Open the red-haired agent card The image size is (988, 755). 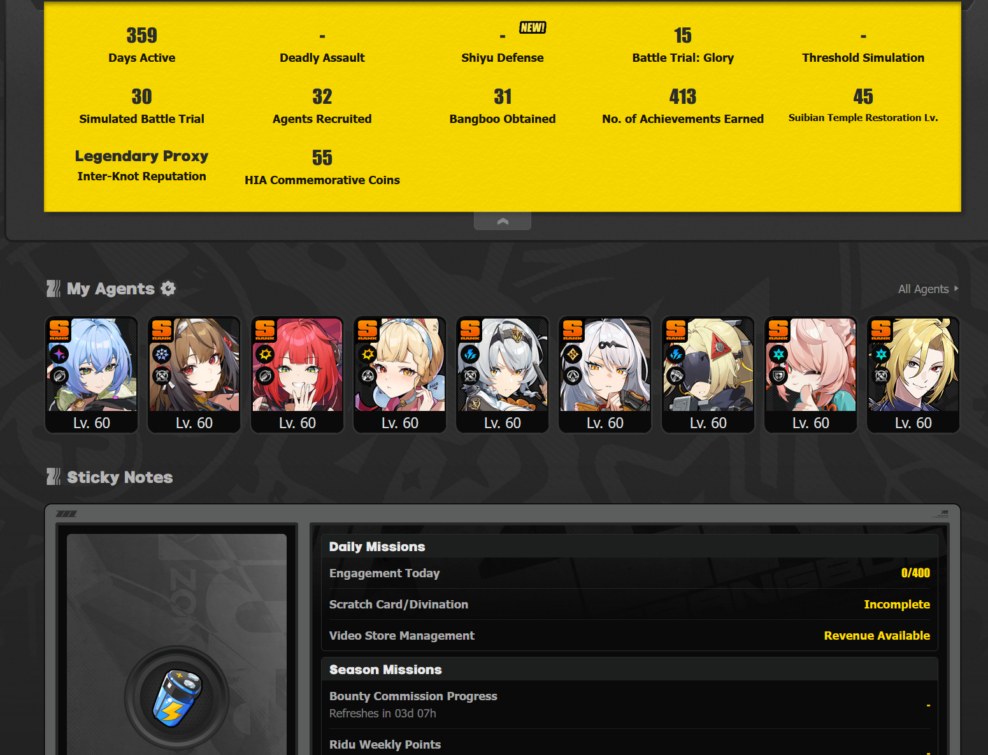tap(297, 375)
